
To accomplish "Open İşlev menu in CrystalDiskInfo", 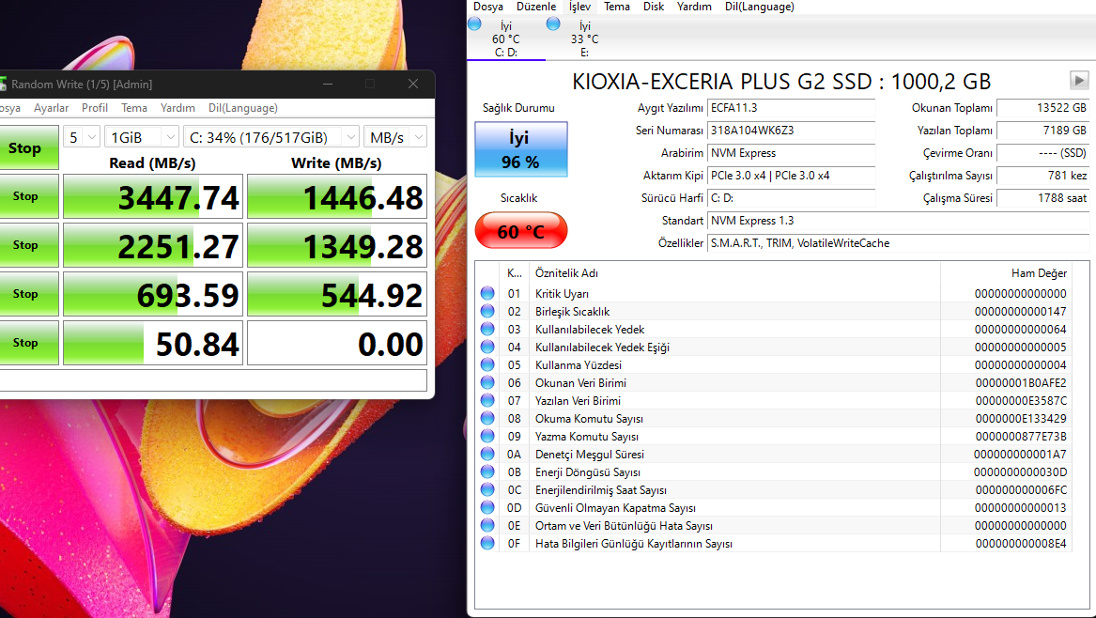I will (x=579, y=7).
